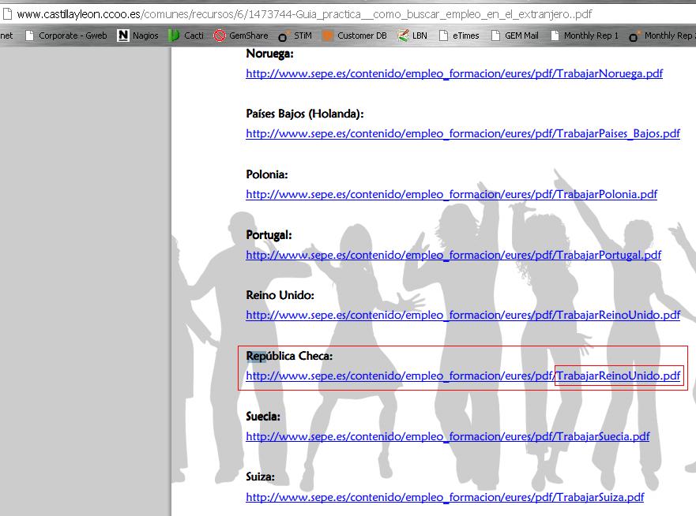The height and width of the screenshot is (516, 696).
Task: Open the TrabajarPaises_Bajos.pdf link
Action: coord(462,134)
